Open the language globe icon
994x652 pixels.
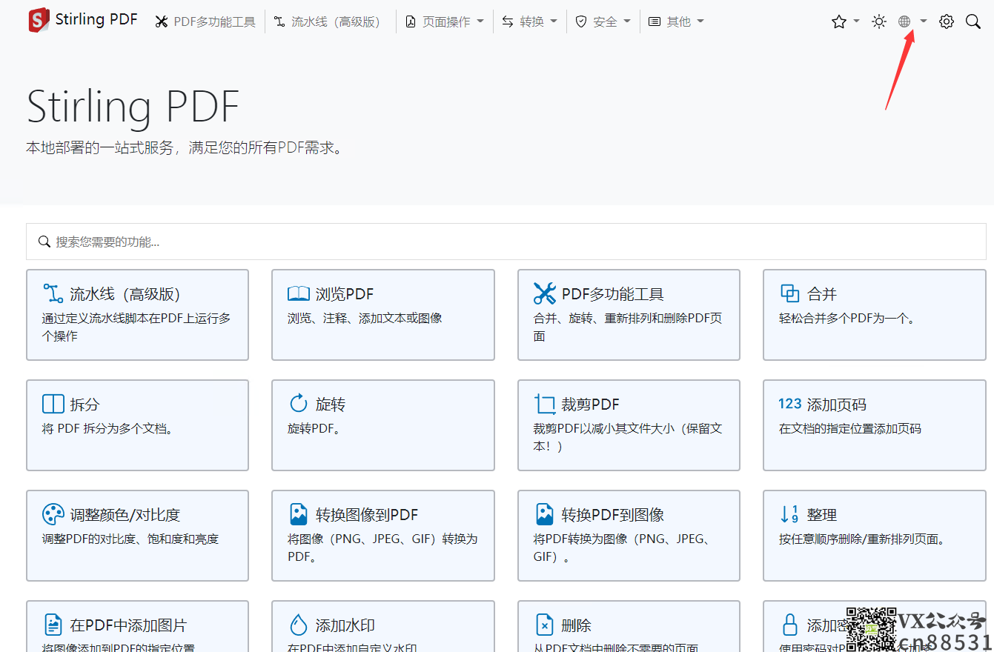pyautogui.click(x=904, y=21)
